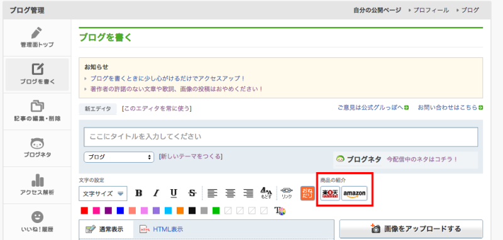Open the access-up tips notice link

pyautogui.click(x=168, y=78)
